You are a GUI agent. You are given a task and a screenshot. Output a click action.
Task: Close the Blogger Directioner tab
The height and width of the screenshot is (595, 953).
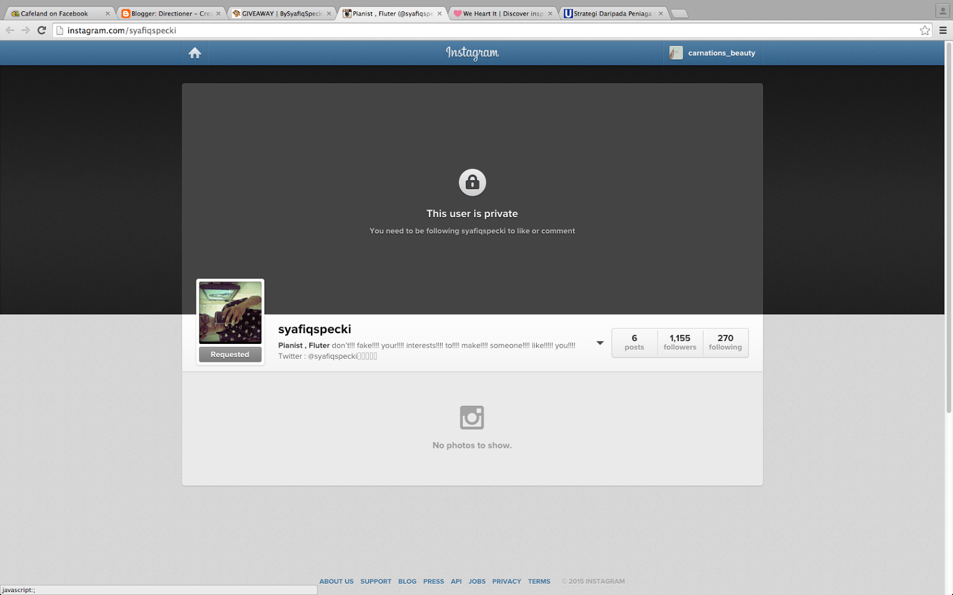[219, 14]
